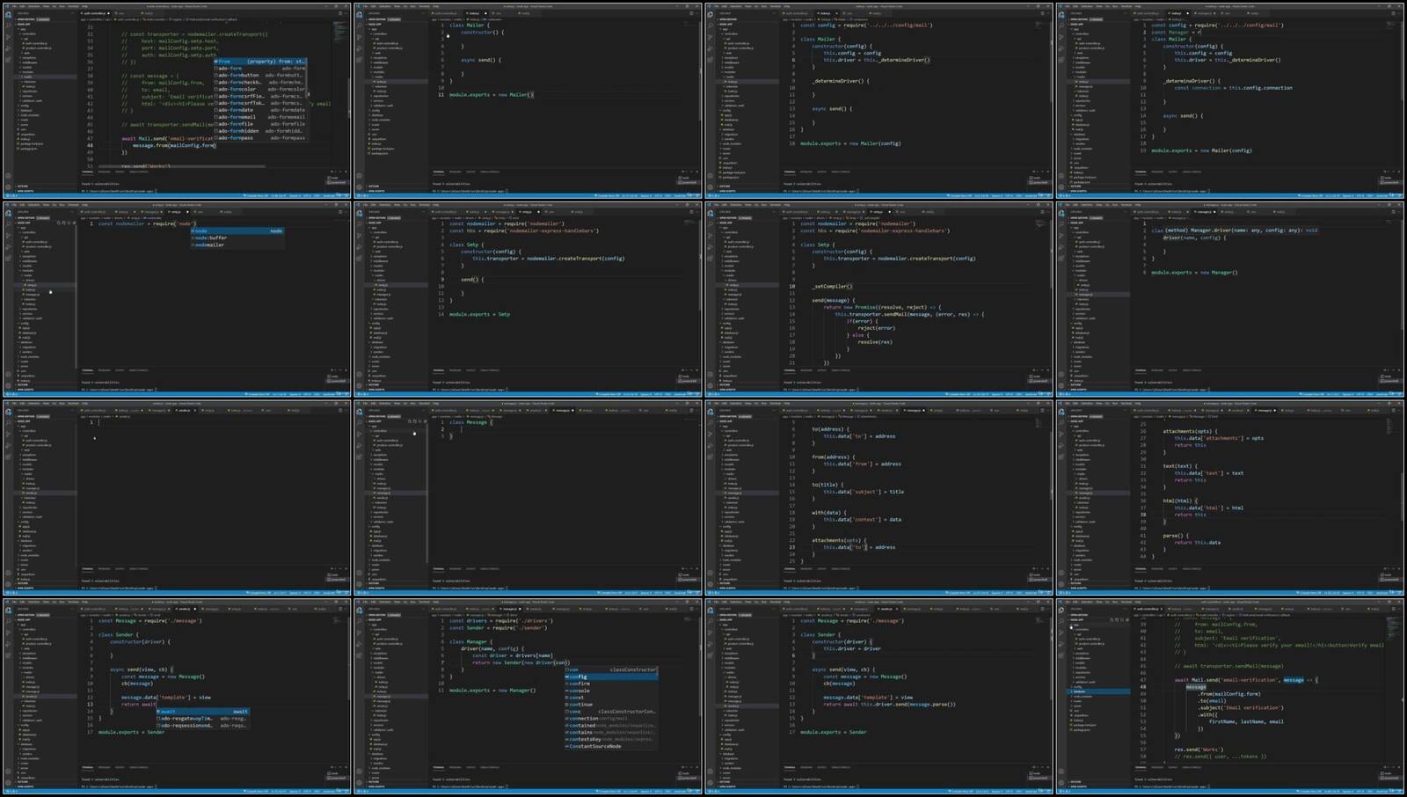Open the frame with the Manager.driver method tooltip
This screenshot has height=797, width=1407.
1230,299
